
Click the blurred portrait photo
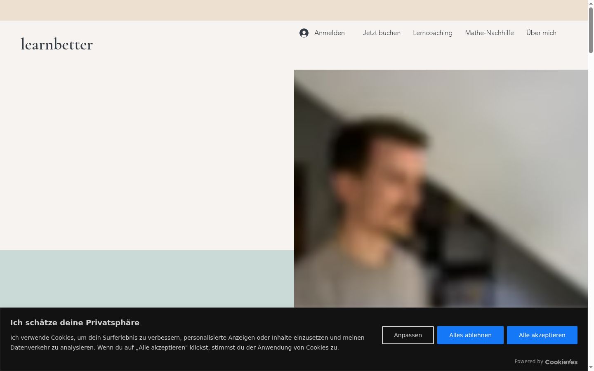441,189
